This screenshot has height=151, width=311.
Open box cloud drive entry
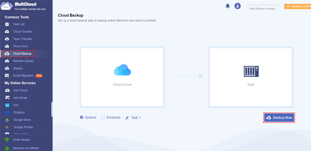coord(16,105)
